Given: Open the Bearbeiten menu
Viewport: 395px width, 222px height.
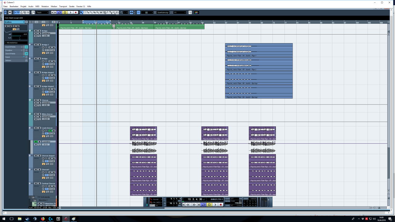Looking at the screenshot, I should (x=14, y=6).
